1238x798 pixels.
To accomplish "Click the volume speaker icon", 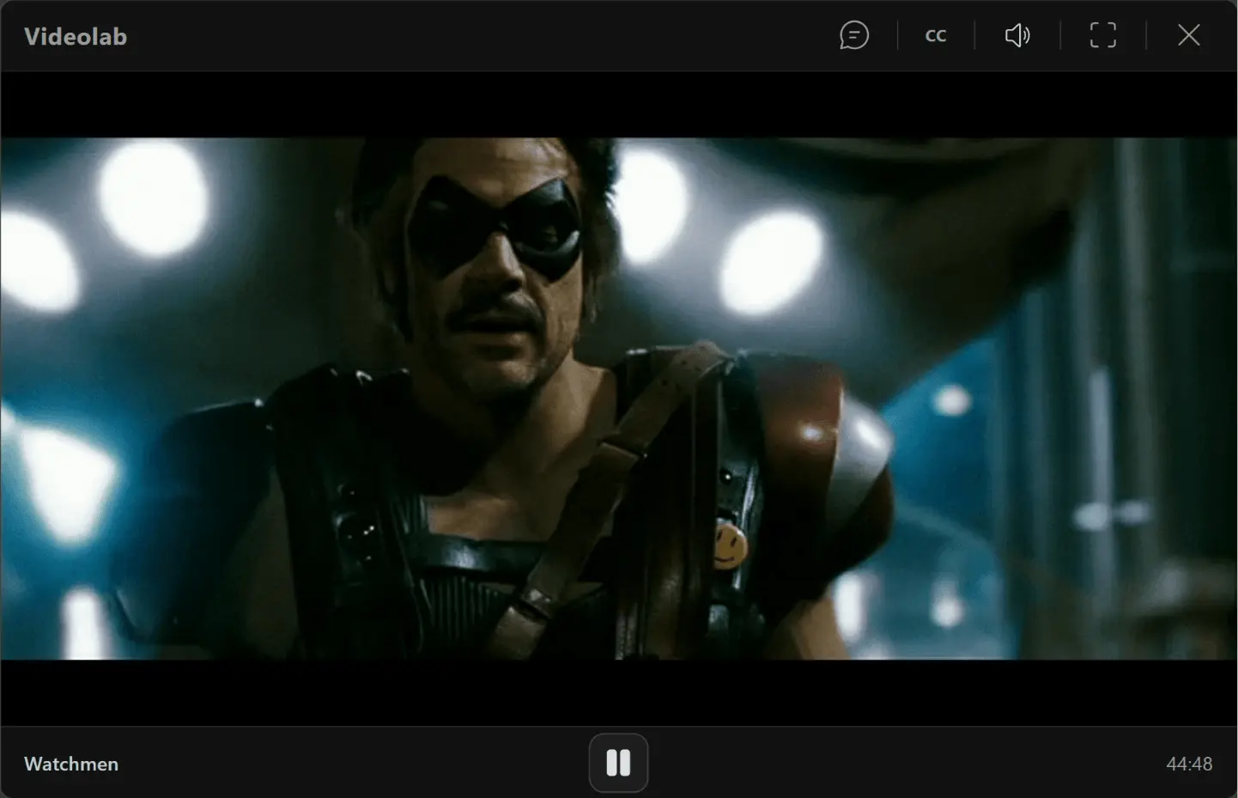I will 1017,35.
